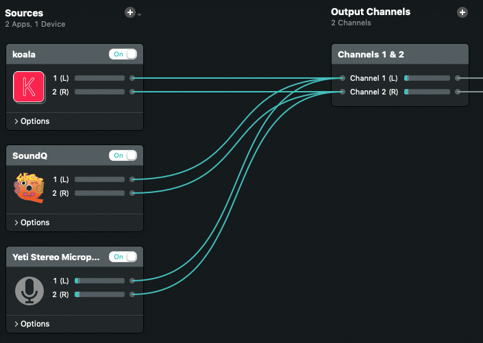Click the SoundQ app icon
The height and width of the screenshot is (343, 483).
pos(29,188)
